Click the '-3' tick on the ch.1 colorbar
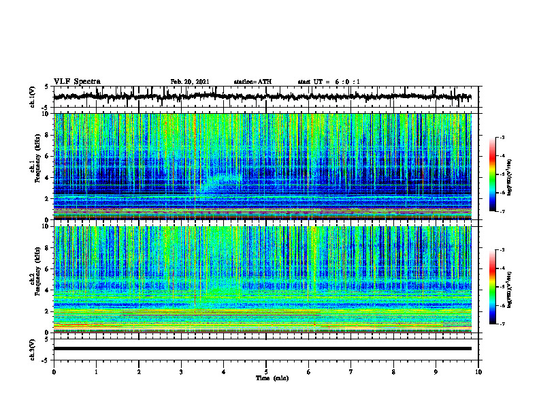The height and width of the screenshot is (417, 539). point(502,138)
